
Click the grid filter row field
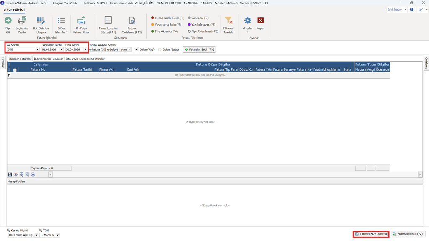(x=200, y=74)
